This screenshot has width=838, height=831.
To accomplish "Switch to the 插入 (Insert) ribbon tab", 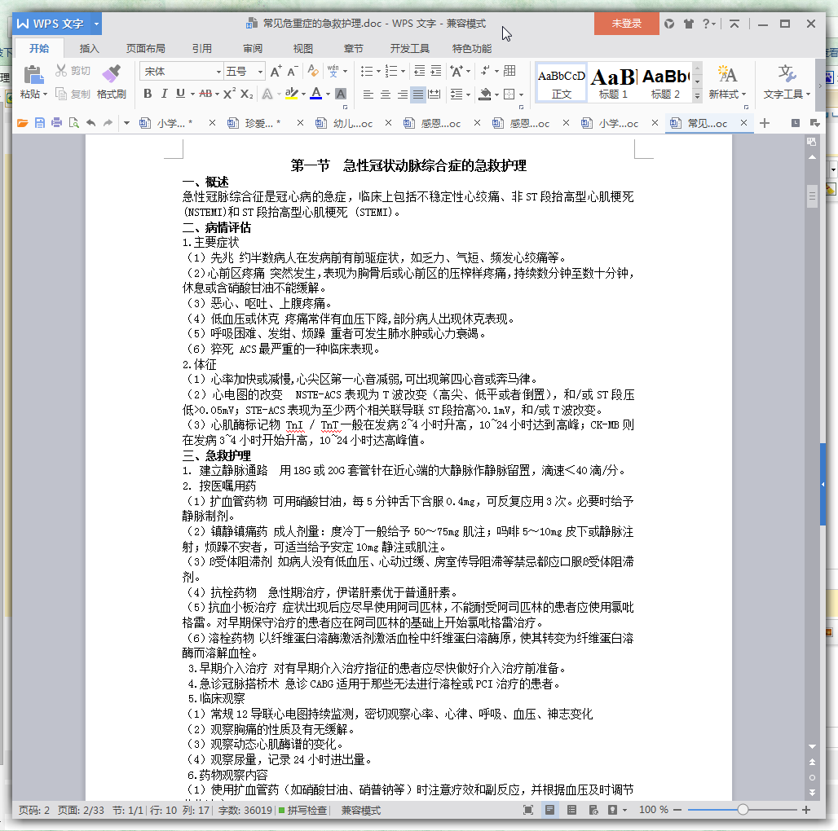I will click(89, 48).
